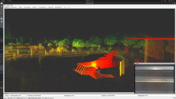The height and width of the screenshot is (99, 176).
Task: Open the Help menu
Action: (x=12, y=5)
